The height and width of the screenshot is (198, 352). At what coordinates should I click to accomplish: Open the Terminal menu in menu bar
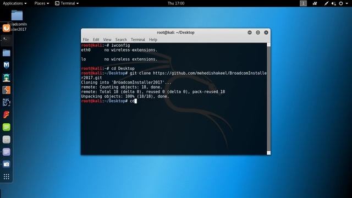(x=138, y=40)
